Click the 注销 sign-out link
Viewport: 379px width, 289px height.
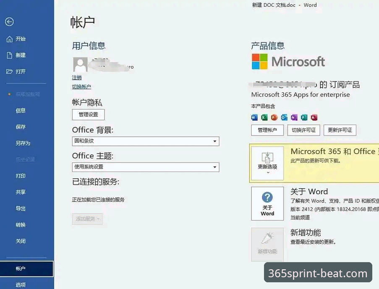click(77, 78)
